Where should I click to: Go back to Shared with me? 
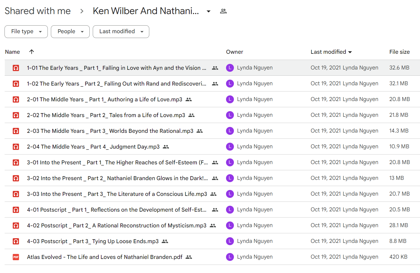(x=38, y=11)
